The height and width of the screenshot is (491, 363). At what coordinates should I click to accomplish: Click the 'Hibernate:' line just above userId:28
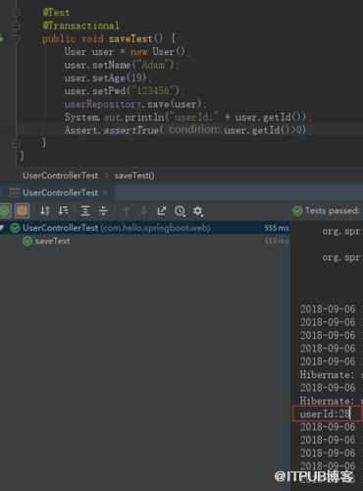pos(328,401)
